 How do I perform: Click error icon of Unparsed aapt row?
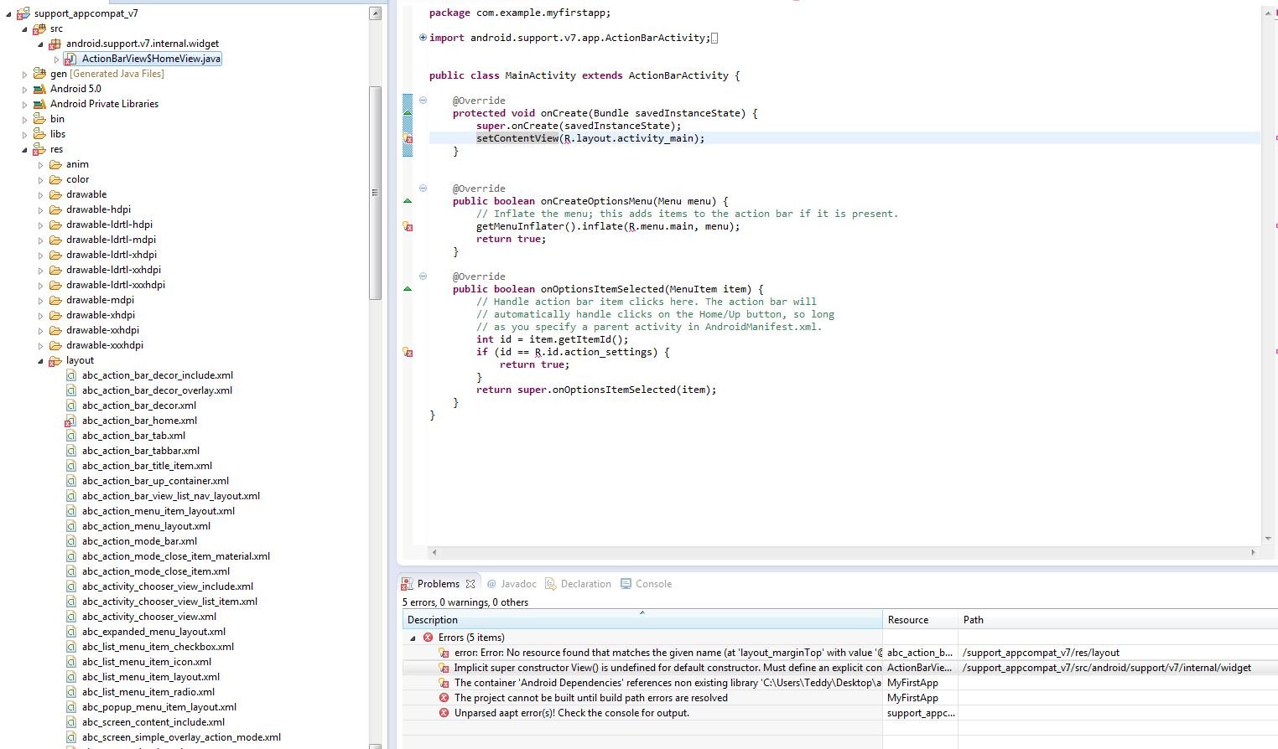(x=444, y=713)
